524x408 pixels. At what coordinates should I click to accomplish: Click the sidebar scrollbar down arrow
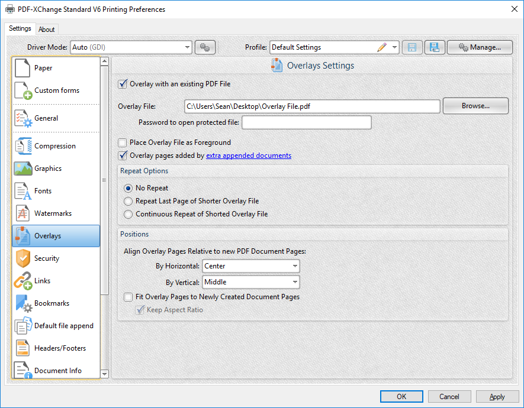point(105,374)
